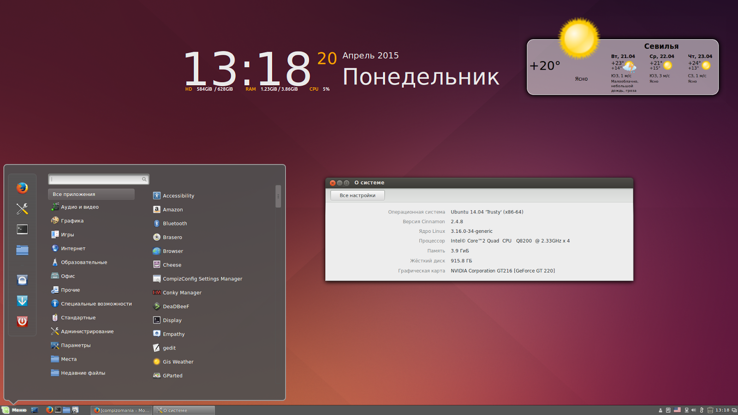Open the file manager from the favorites sidebar
The image size is (738, 415).
pos(22,250)
